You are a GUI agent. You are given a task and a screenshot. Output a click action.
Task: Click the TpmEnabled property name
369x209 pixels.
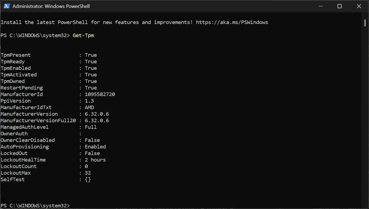16,68
